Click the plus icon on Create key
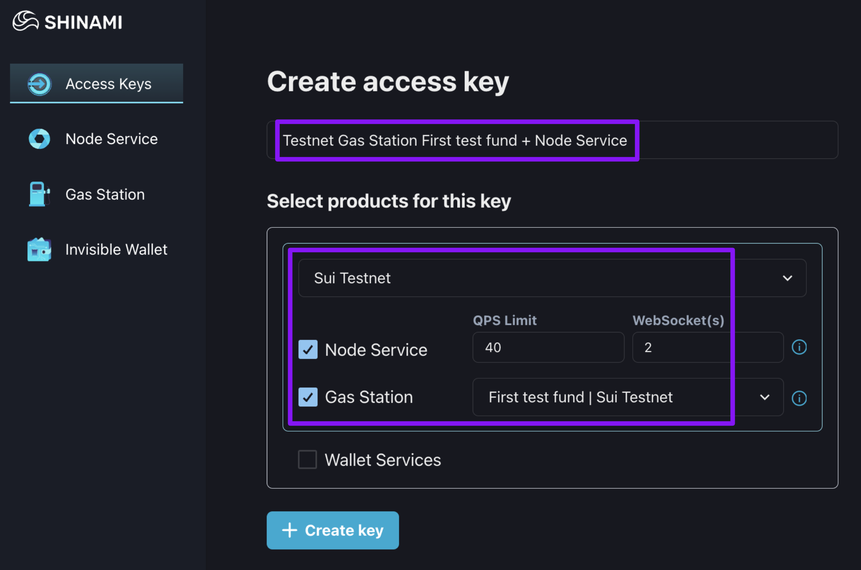The image size is (861, 570). 290,530
